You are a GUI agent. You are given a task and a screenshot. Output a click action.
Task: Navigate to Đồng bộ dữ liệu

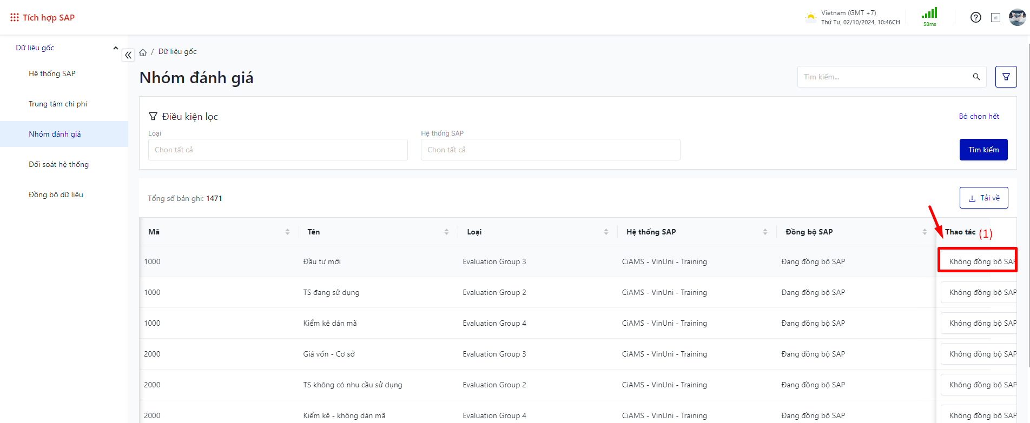pyautogui.click(x=56, y=194)
